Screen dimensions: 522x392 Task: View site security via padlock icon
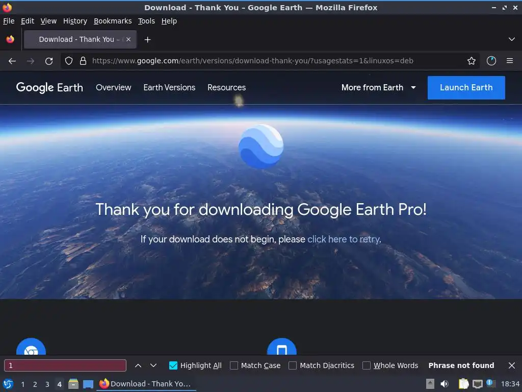(x=83, y=61)
